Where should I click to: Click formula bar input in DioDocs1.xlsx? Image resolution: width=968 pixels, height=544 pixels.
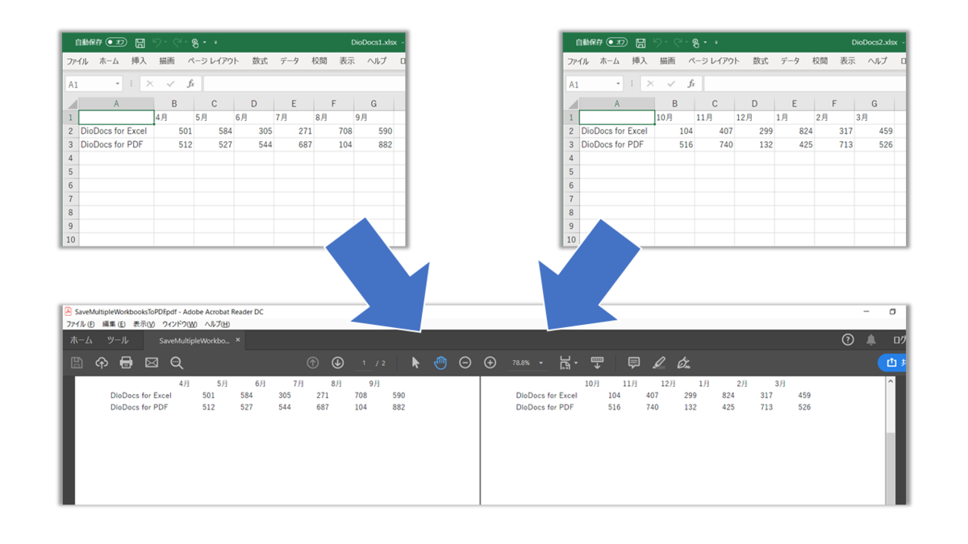(x=304, y=84)
